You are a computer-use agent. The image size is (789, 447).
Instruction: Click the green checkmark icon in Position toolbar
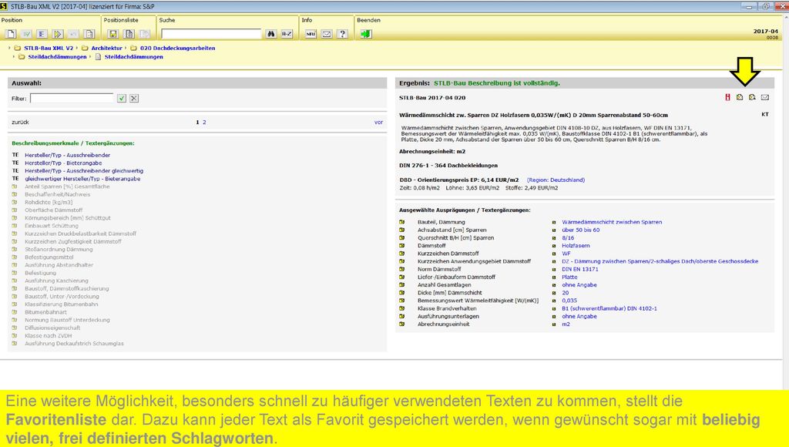pos(26,34)
